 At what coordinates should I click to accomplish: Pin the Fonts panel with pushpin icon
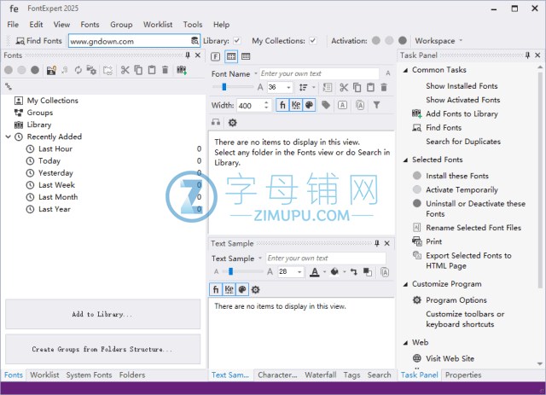[x=188, y=55]
